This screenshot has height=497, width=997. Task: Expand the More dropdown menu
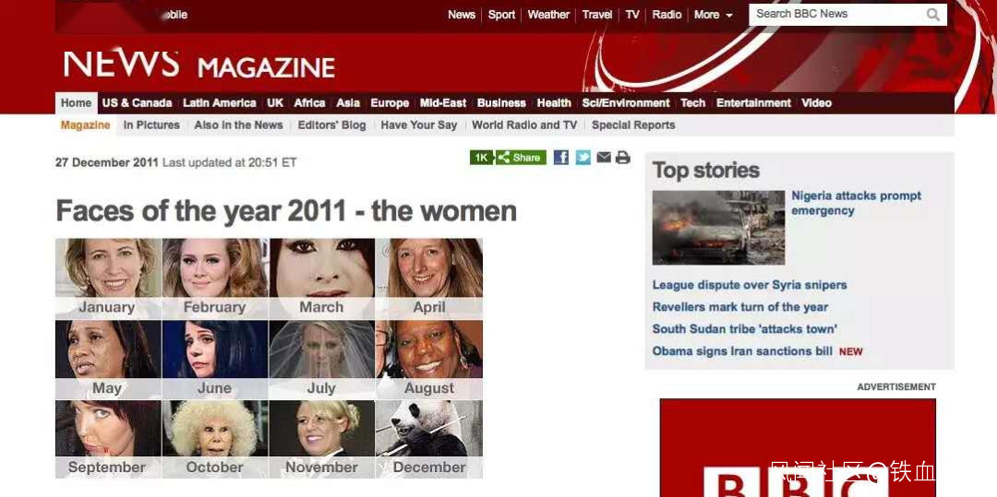tap(713, 15)
